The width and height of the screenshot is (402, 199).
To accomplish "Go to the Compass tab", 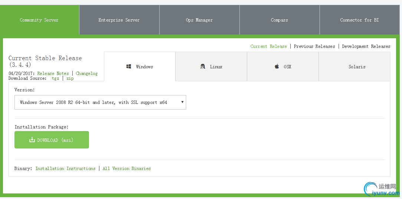I will [280, 20].
